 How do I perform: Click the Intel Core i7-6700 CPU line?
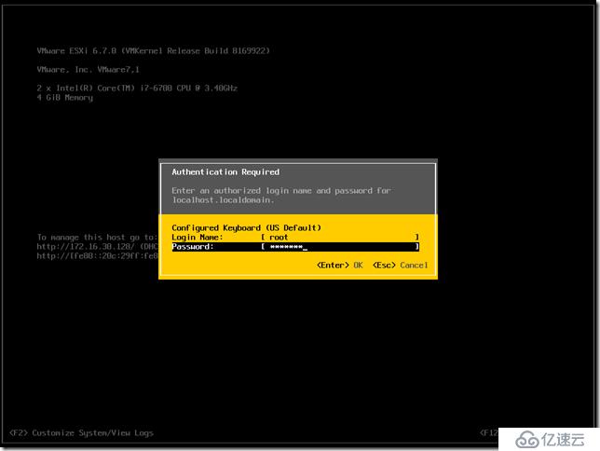click(137, 88)
